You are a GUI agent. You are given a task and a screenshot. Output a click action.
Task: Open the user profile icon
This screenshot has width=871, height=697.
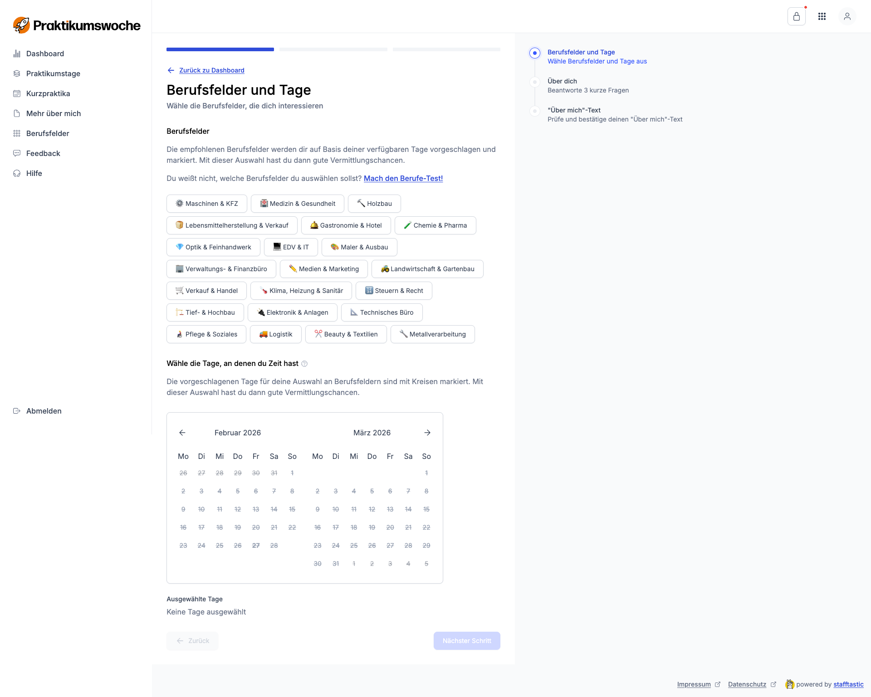(x=847, y=16)
